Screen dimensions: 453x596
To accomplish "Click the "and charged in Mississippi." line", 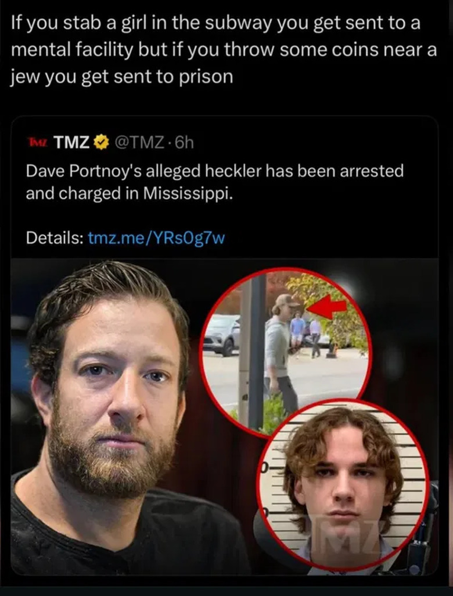I will point(129,193).
